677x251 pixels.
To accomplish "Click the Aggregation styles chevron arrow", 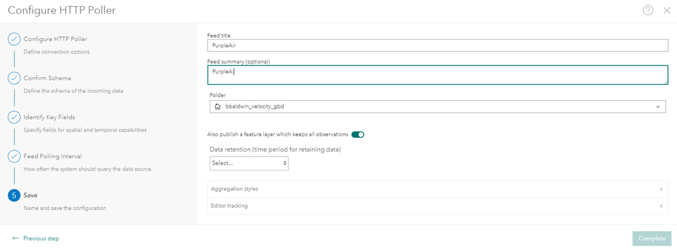I will click(660, 189).
